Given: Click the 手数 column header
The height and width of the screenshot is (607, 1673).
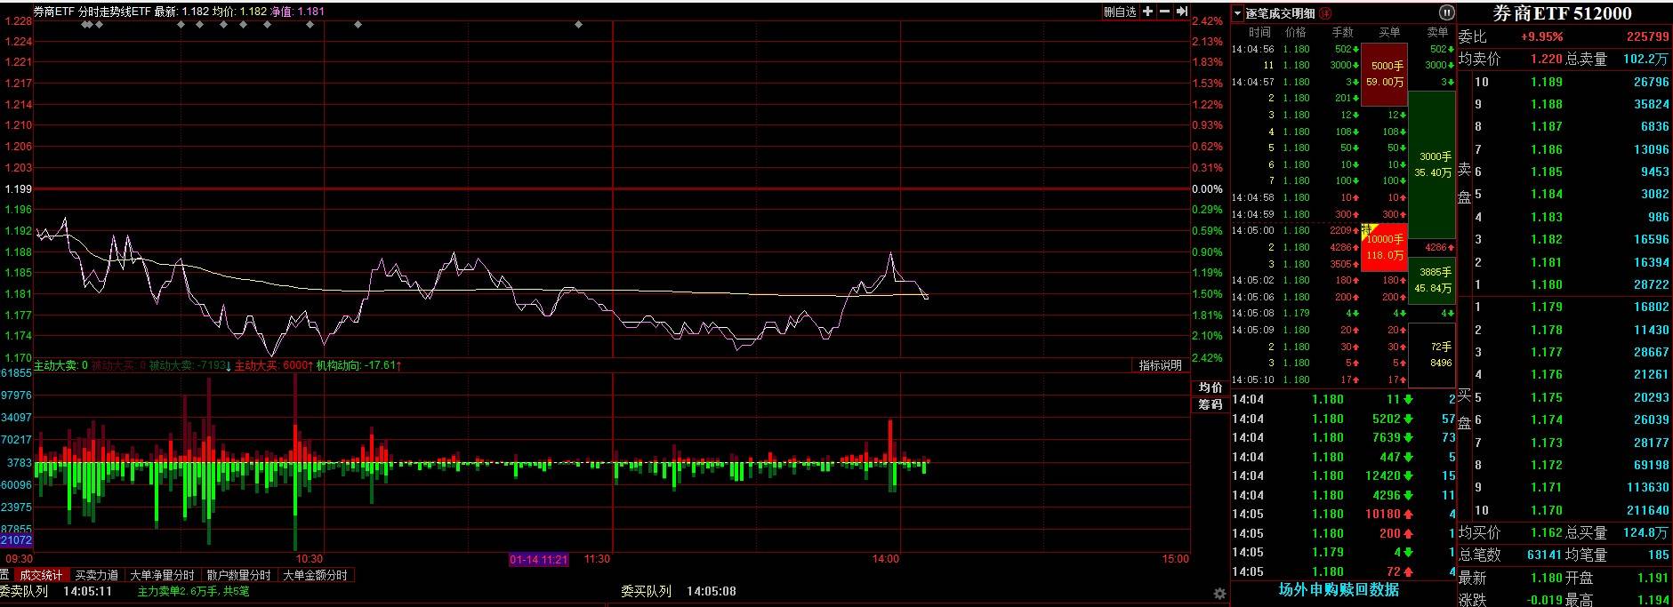Looking at the screenshot, I should [1342, 32].
